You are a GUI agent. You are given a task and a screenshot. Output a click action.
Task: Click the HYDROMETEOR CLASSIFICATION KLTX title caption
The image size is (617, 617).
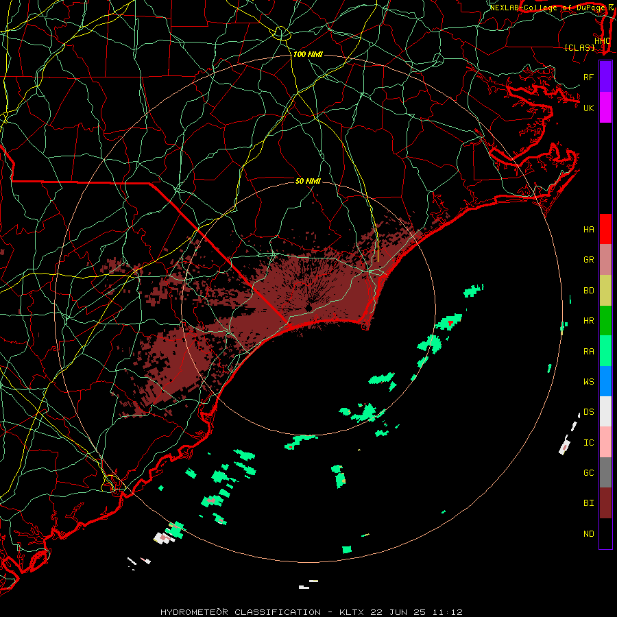click(x=311, y=612)
